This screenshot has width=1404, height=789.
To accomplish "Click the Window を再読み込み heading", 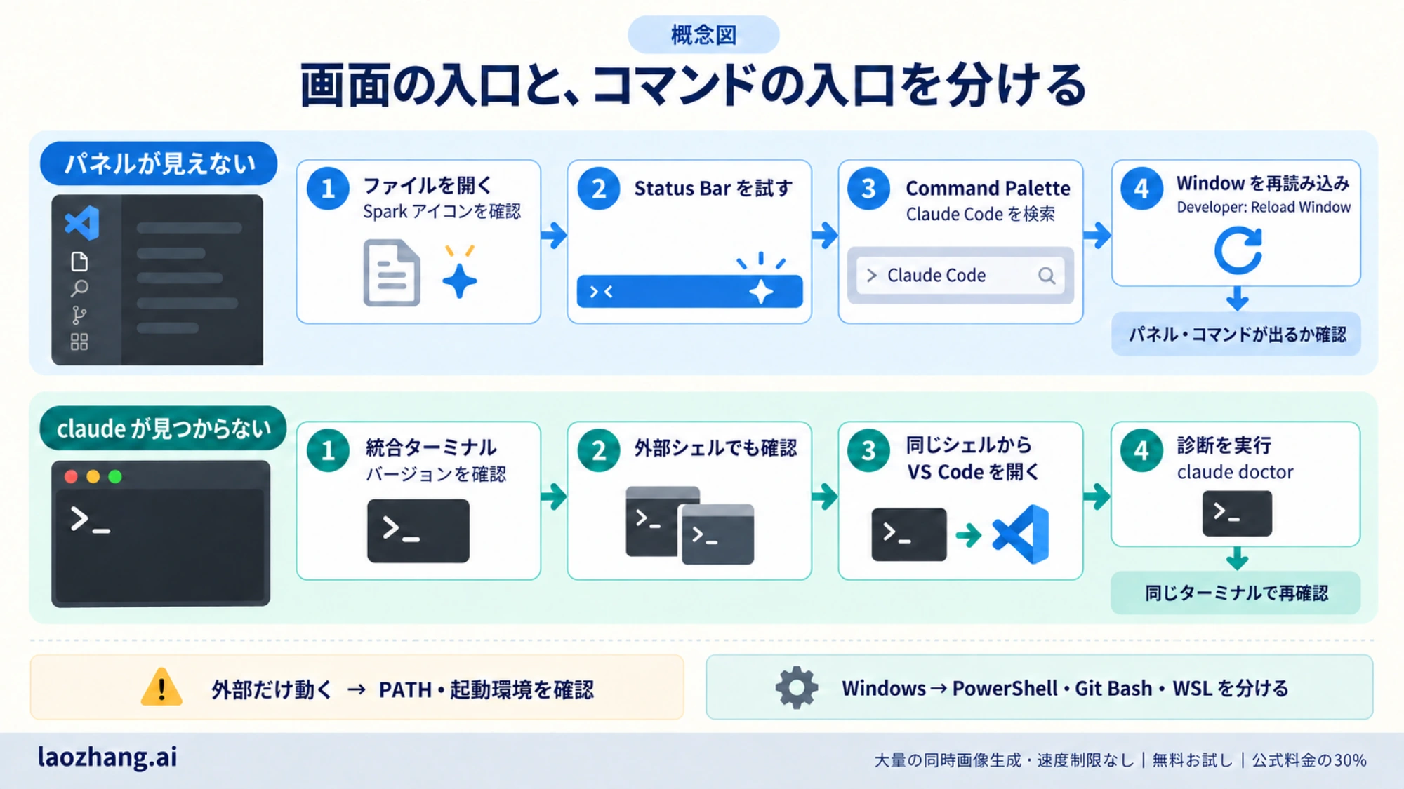I will 1263,183.
